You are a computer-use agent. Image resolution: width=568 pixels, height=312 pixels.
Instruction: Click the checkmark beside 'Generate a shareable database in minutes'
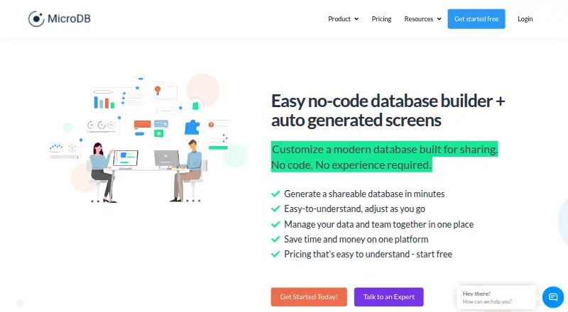[x=275, y=194]
